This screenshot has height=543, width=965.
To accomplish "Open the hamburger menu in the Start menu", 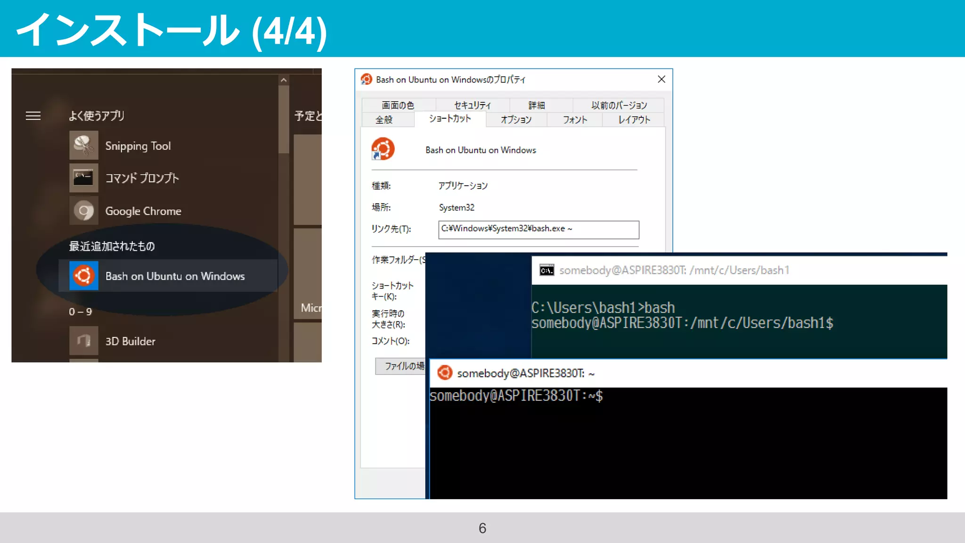I will 33,116.
